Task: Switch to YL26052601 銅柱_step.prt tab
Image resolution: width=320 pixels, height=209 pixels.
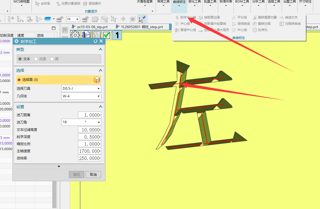Action: click(140, 27)
